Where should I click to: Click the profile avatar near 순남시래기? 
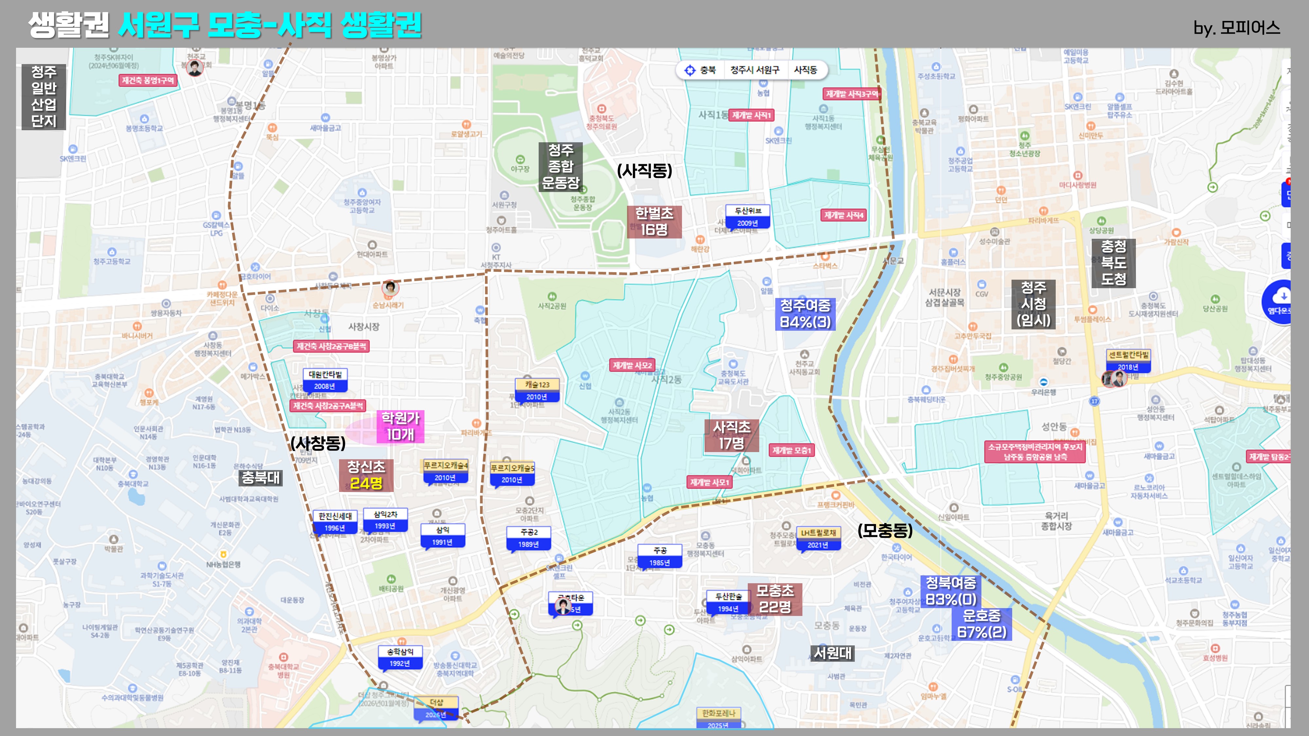[390, 288]
